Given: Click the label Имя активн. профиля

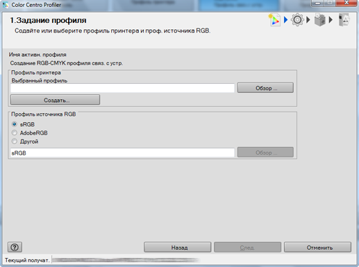Looking at the screenshot, I should pyautogui.click(x=37, y=55).
